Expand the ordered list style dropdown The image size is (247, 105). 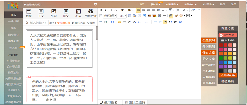tap(142, 22)
